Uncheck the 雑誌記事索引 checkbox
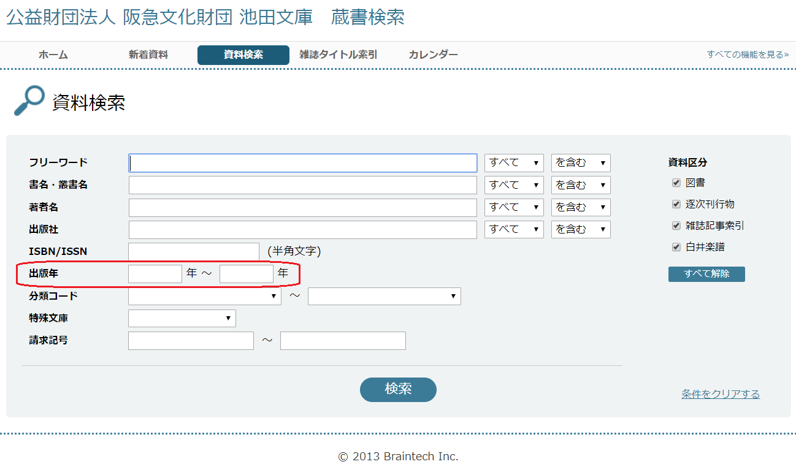 (x=676, y=226)
